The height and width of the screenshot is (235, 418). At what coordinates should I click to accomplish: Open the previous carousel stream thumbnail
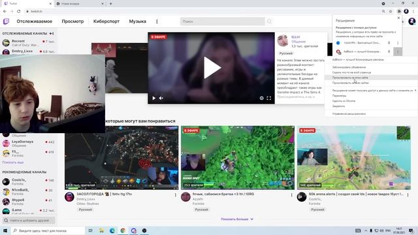(120, 68)
